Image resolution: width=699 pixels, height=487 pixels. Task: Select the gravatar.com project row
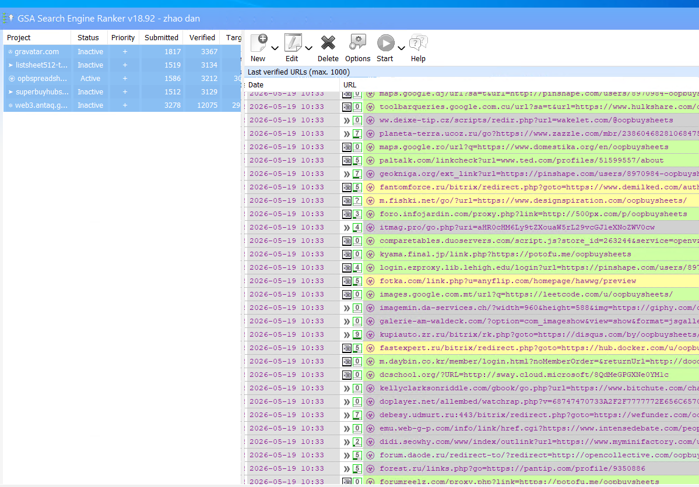(x=122, y=52)
